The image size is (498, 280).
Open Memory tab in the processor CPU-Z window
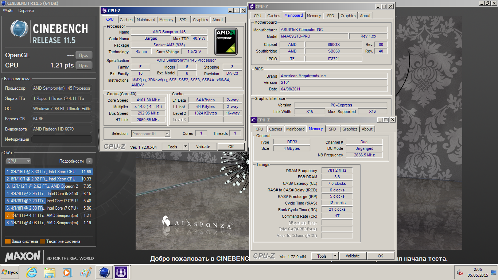[166, 20]
